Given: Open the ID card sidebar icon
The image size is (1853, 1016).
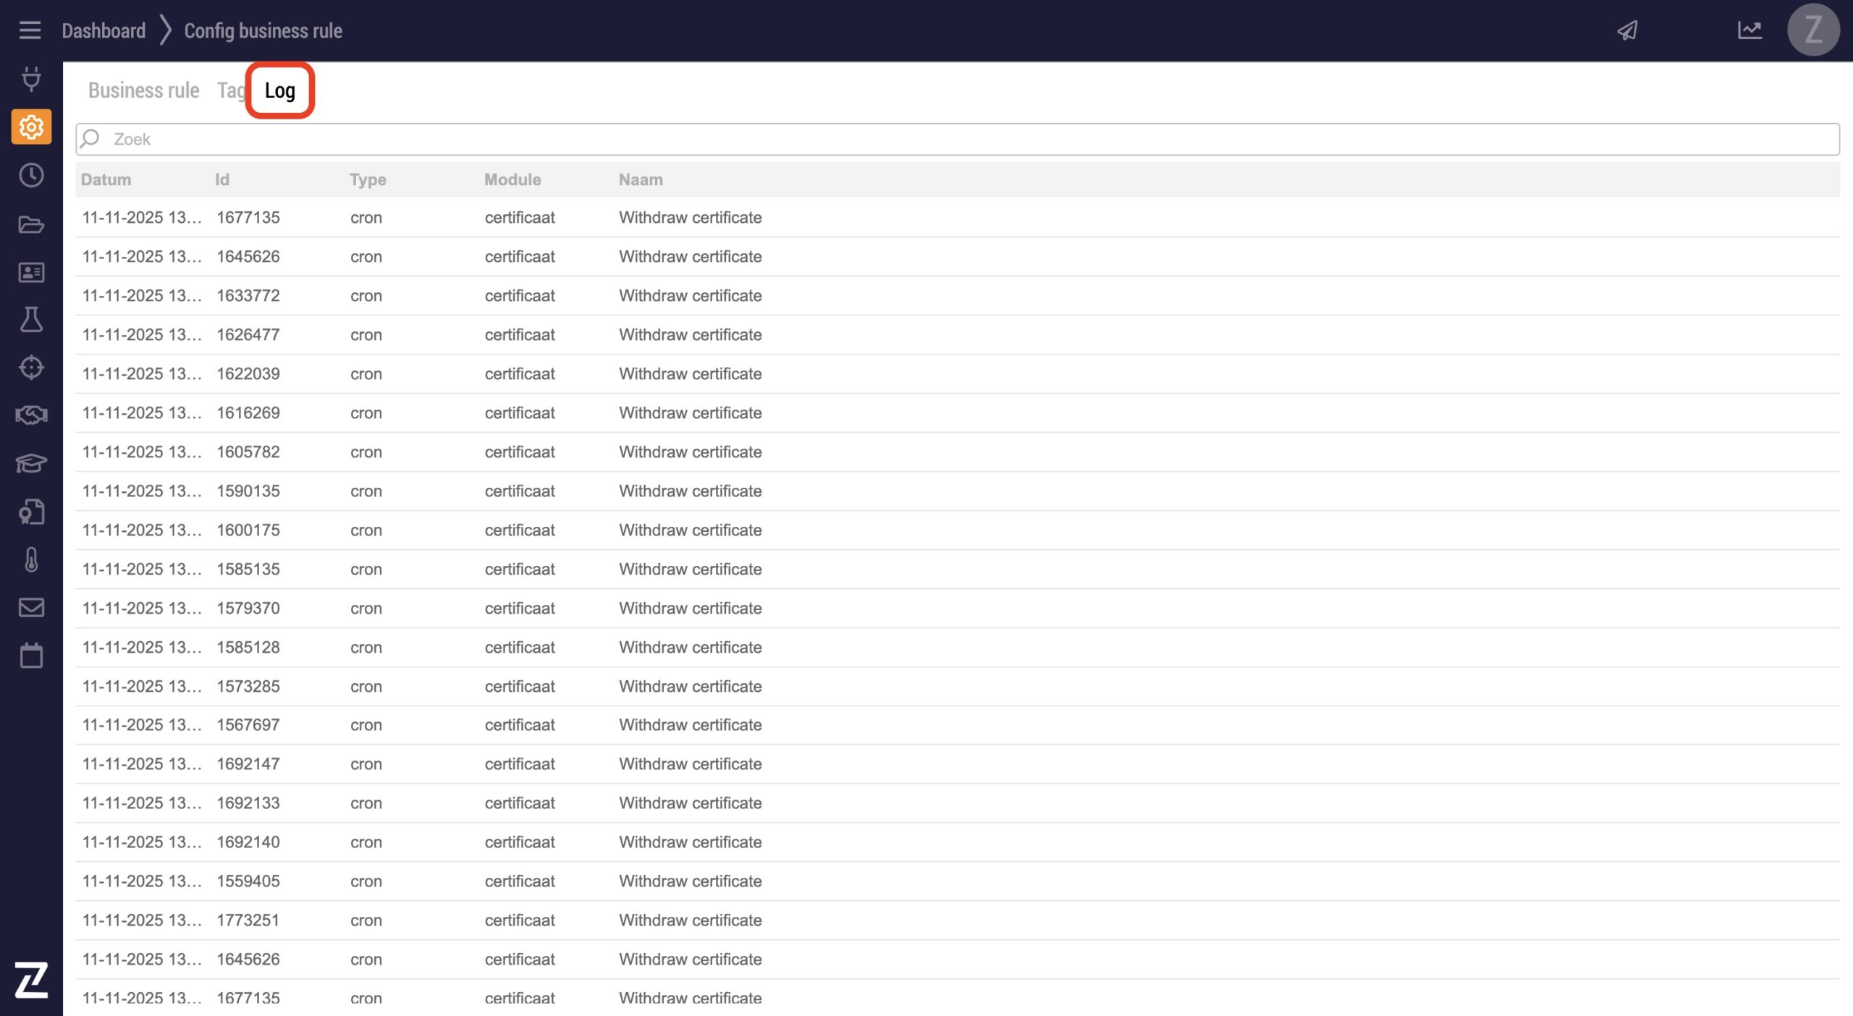Looking at the screenshot, I should (x=31, y=272).
